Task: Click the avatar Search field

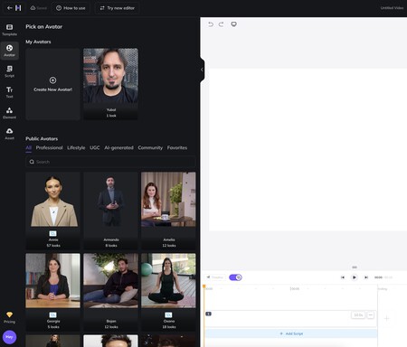Action: (110, 162)
